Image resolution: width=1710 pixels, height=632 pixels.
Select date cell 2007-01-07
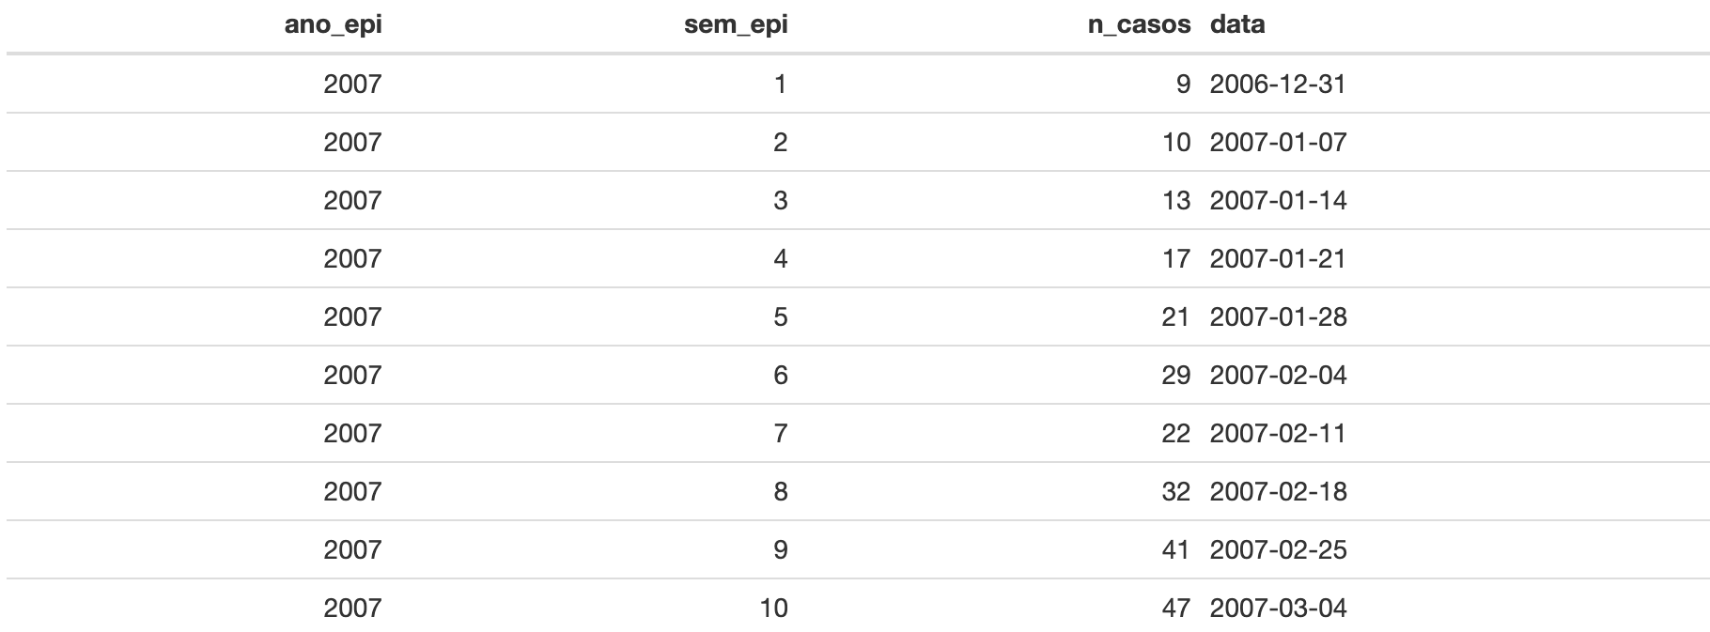click(x=1278, y=143)
